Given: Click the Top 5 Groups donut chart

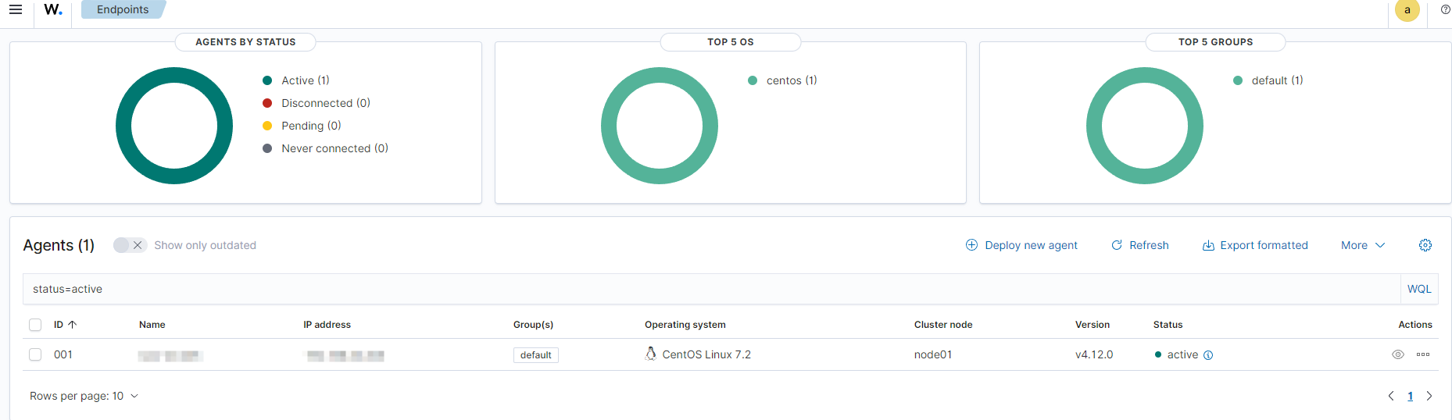Looking at the screenshot, I should [1145, 126].
